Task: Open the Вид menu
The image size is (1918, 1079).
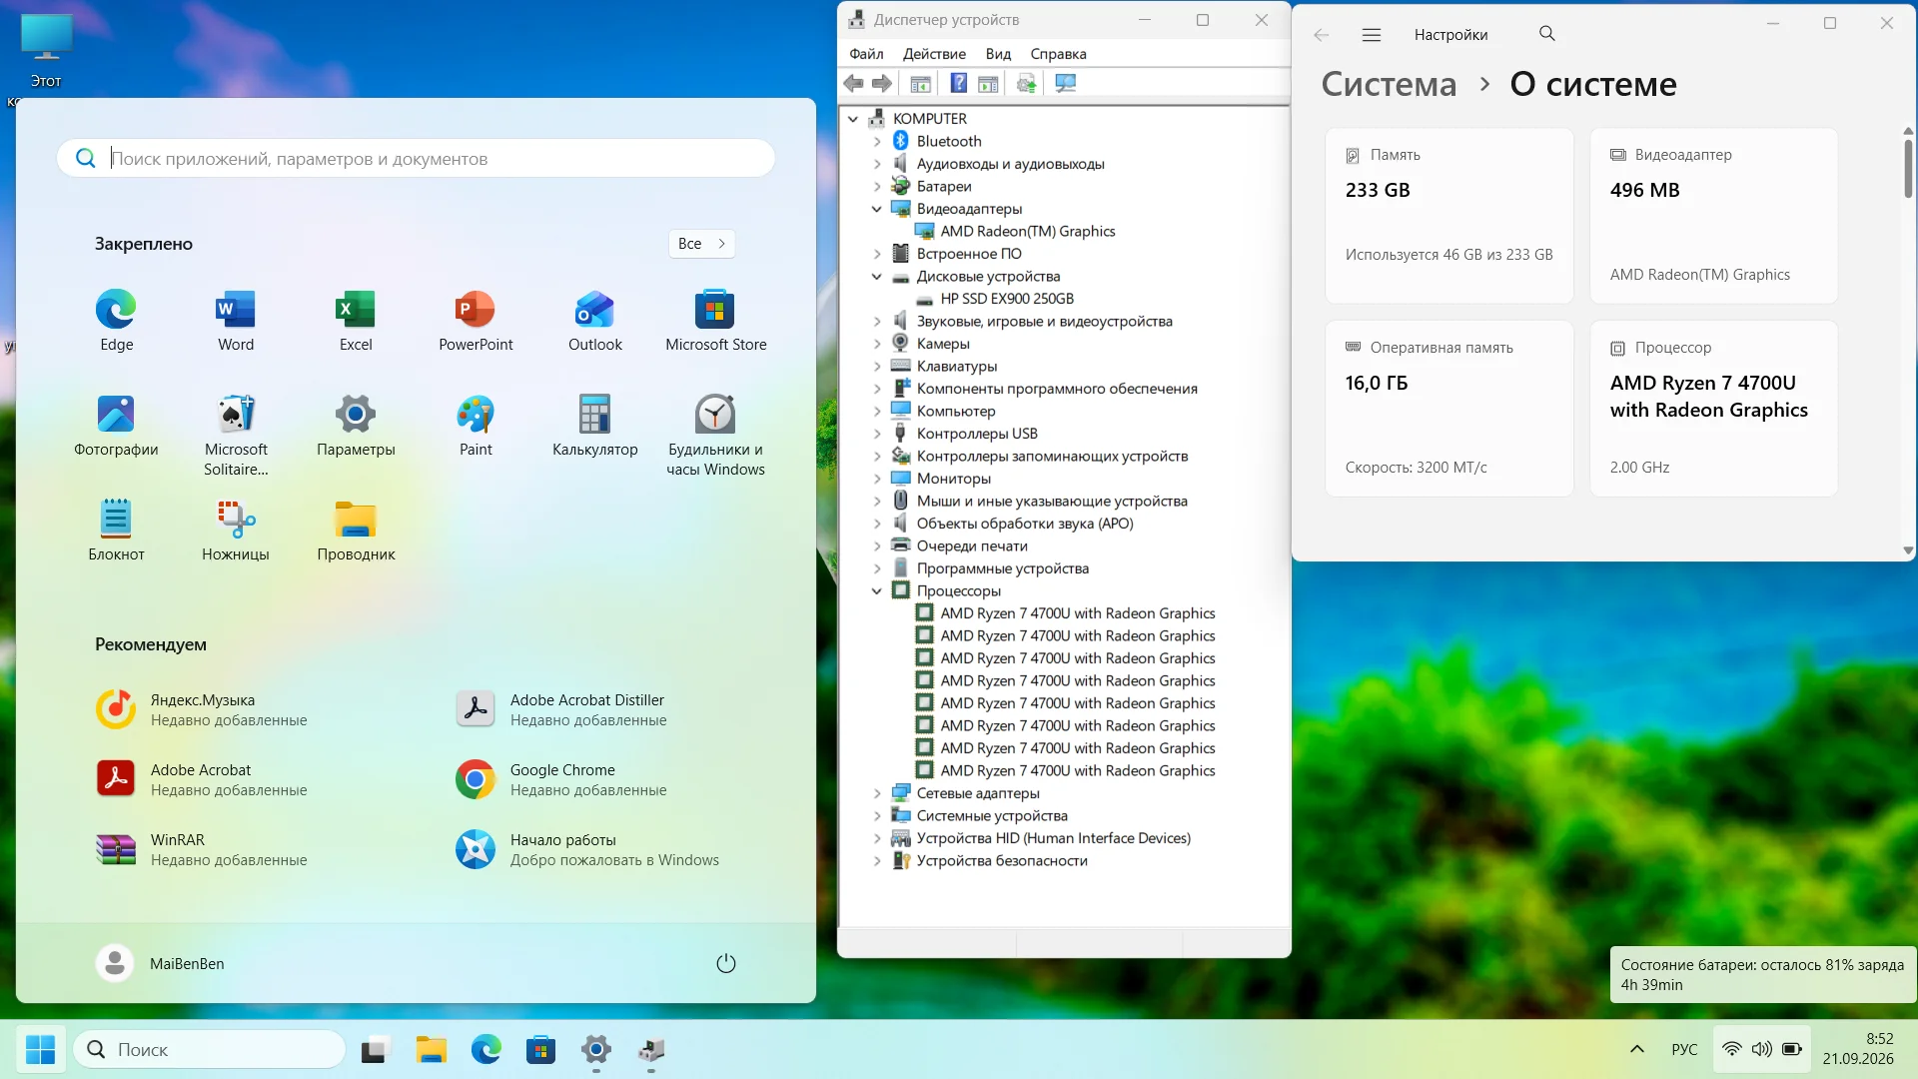Action: click(x=998, y=54)
